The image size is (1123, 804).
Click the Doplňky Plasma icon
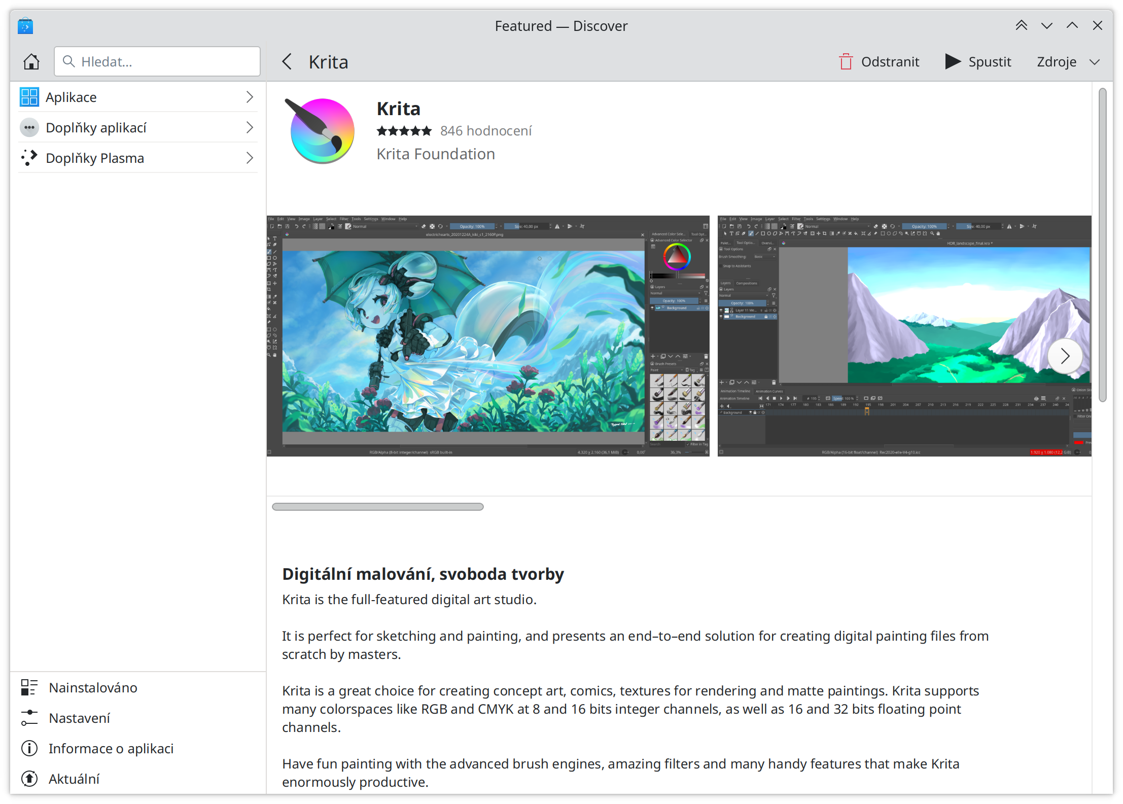click(29, 158)
